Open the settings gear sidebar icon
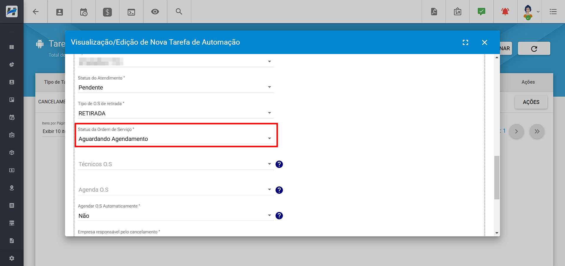The image size is (565, 266). 12,258
